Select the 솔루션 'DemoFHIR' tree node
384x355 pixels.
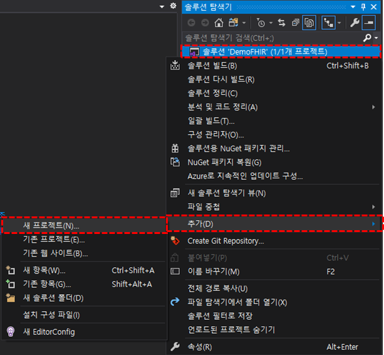281,51
